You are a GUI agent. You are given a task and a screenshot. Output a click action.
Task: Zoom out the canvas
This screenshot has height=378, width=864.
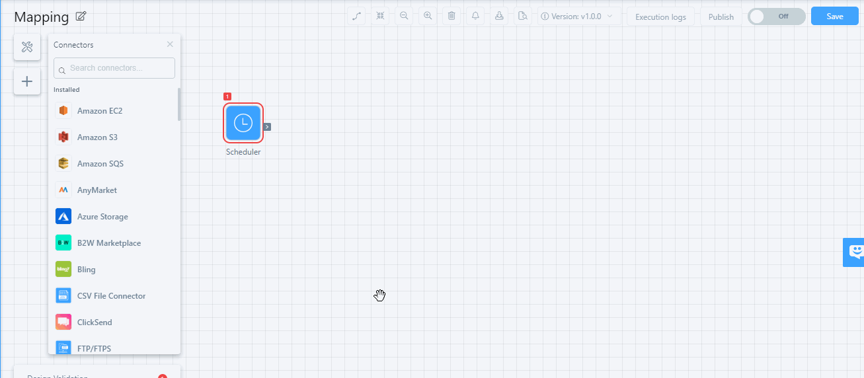coord(404,16)
